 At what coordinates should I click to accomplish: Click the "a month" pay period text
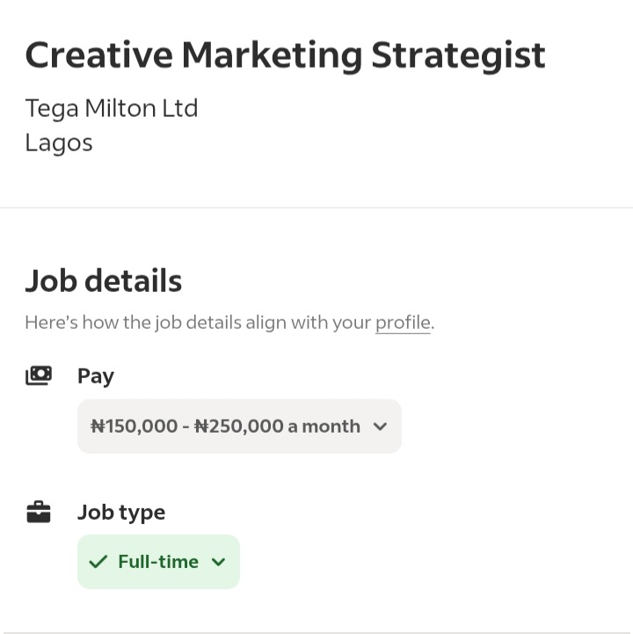pyautogui.click(x=324, y=426)
